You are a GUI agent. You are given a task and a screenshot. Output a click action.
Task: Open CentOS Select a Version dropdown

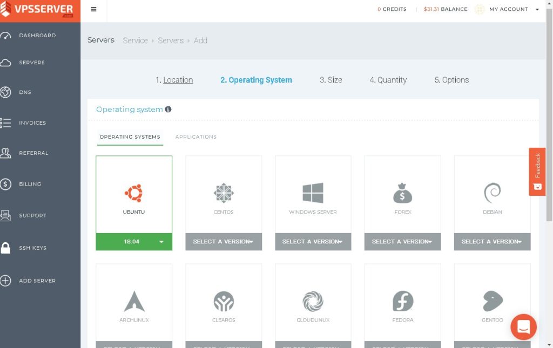click(x=224, y=242)
